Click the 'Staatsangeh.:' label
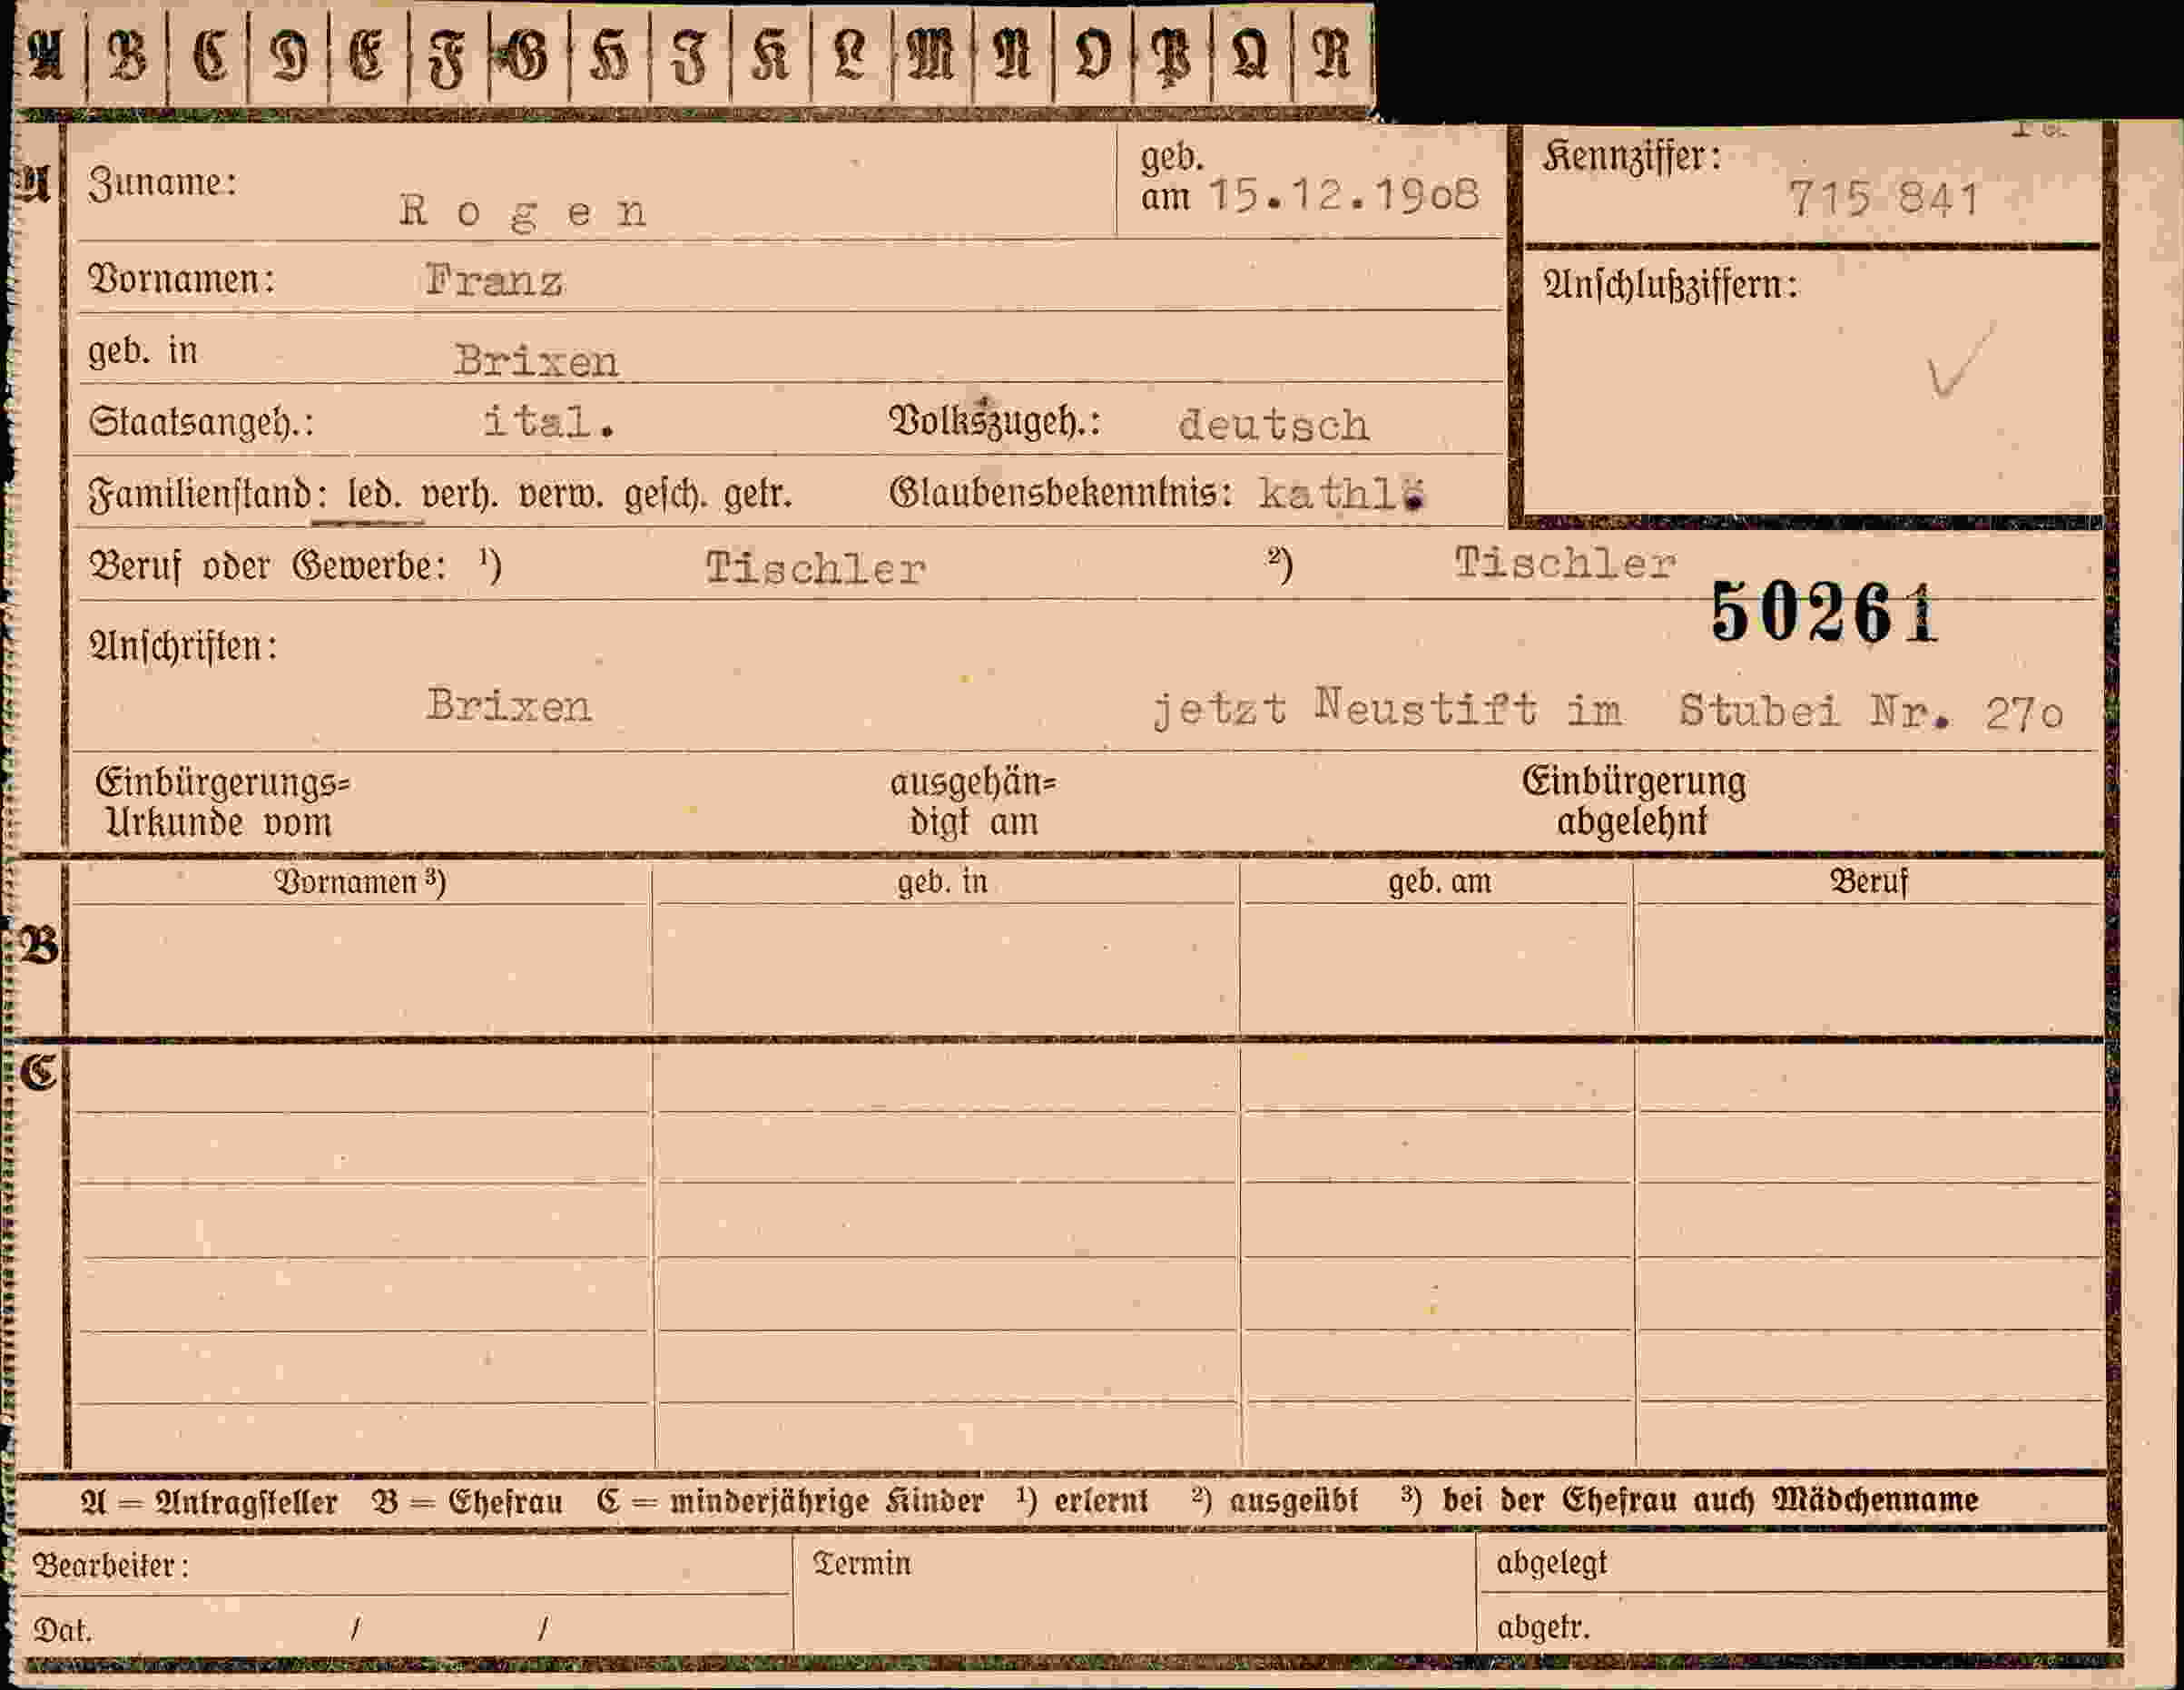This screenshot has width=2184, height=1690. tap(201, 422)
